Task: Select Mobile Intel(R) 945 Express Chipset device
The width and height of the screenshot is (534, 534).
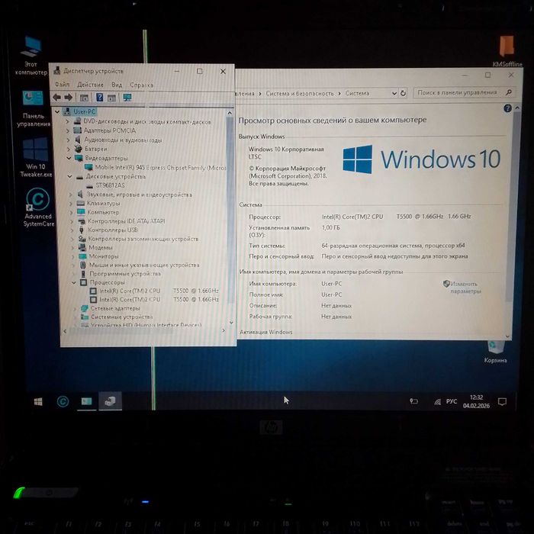Action: pos(156,168)
